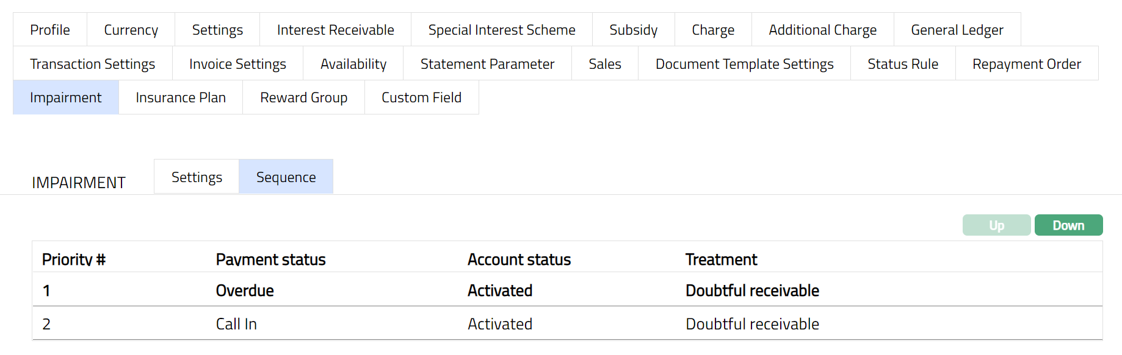The image size is (1122, 355).
Task: Go to the Subsidy tab
Action: click(x=633, y=30)
